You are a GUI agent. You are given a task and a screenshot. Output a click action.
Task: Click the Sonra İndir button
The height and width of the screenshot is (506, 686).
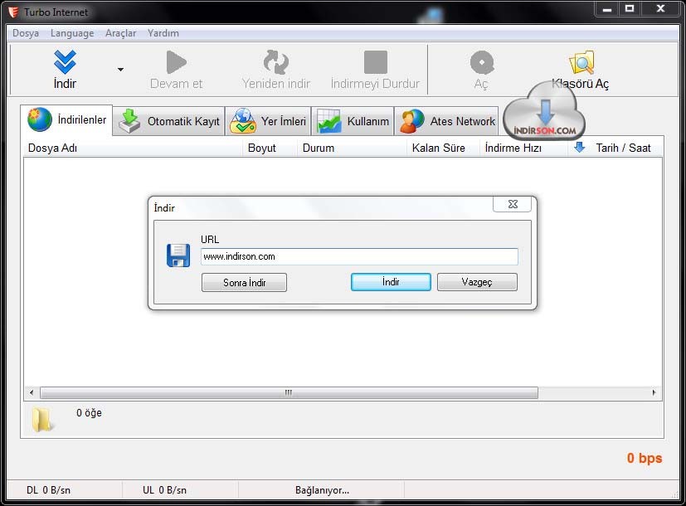[244, 283]
